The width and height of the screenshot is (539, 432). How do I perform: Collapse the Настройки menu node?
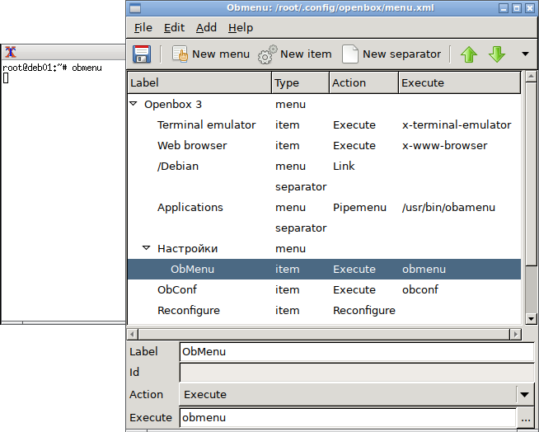(x=147, y=248)
